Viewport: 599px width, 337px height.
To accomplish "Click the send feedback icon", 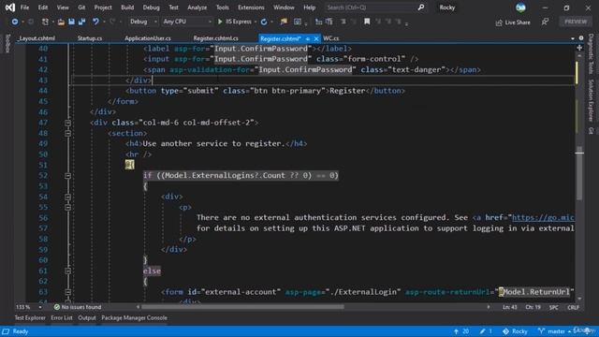I will (545, 22).
